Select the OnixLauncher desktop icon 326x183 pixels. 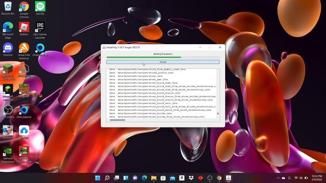(40, 50)
